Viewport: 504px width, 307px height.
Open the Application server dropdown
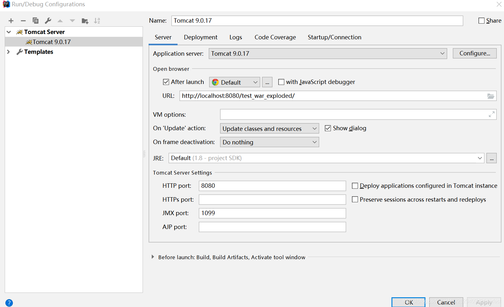coord(328,53)
